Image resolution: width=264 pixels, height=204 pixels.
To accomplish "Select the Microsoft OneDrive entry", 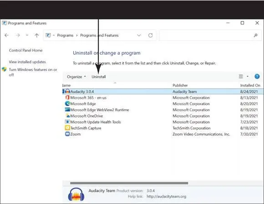I will click(86, 116).
